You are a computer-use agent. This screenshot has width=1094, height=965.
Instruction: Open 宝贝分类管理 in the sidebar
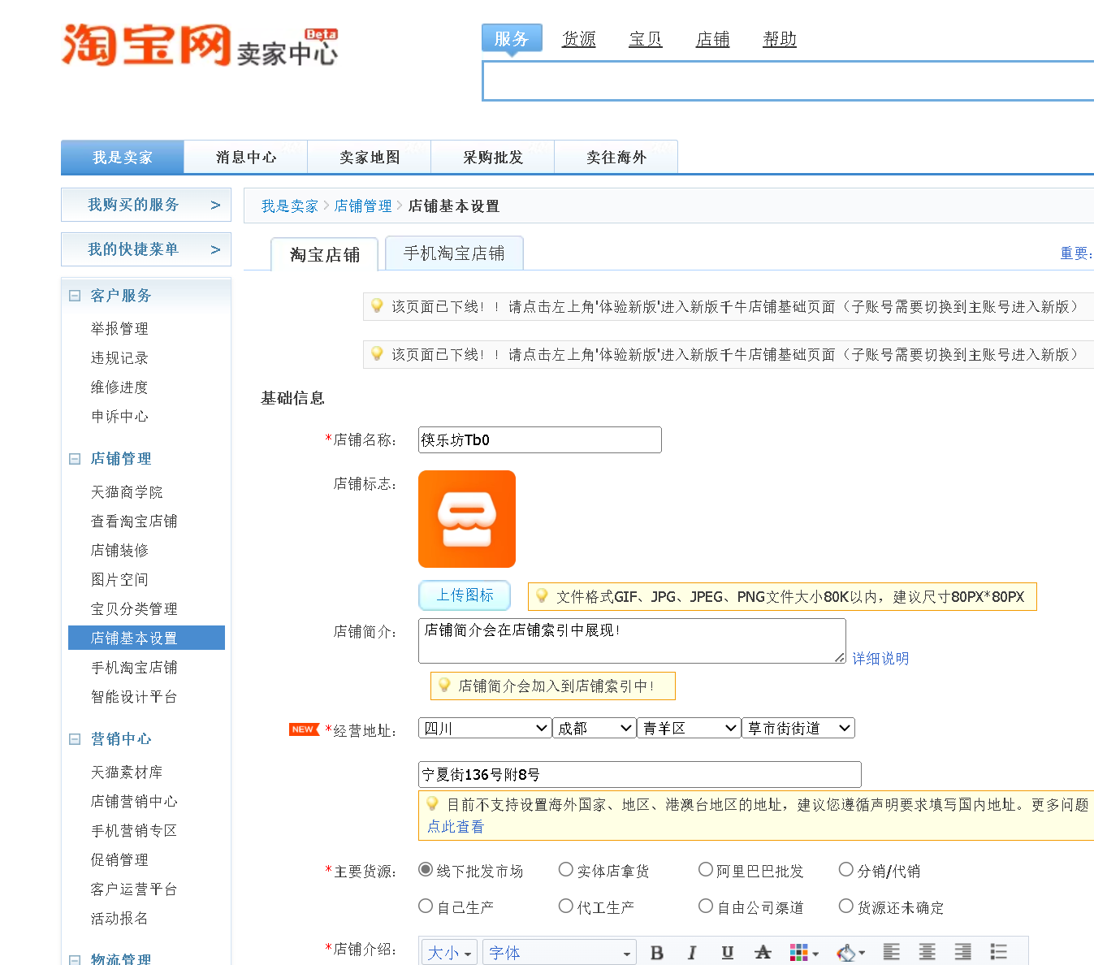tap(134, 608)
